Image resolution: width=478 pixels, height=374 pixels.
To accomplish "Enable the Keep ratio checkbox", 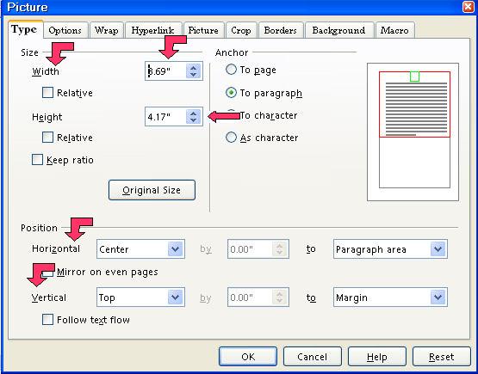I will [37, 159].
